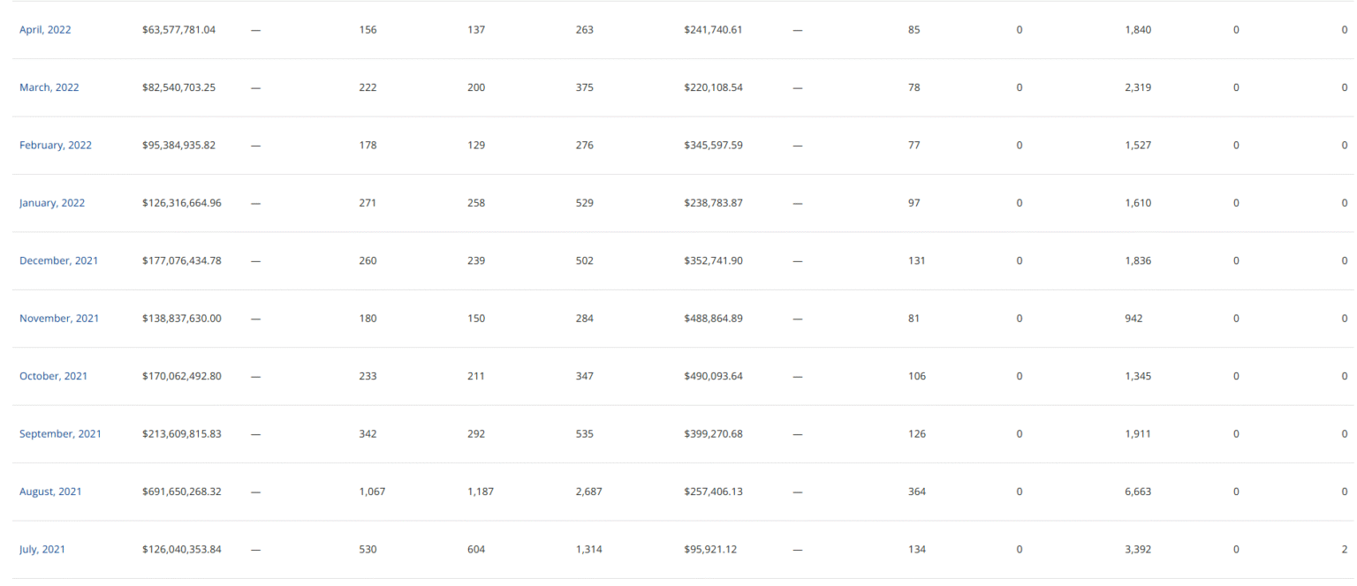The height and width of the screenshot is (586, 1357).
Task: Open the December, 2021 link
Action: (58, 261)
